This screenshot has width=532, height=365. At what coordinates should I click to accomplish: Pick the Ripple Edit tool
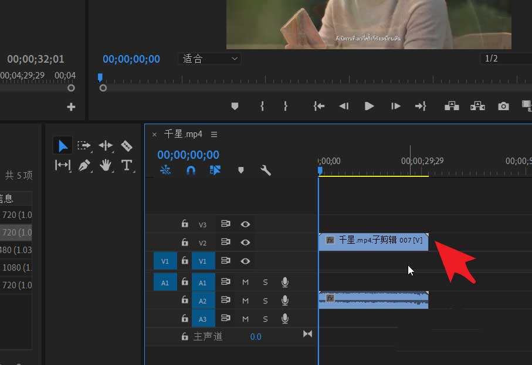pyautogui.click(x=106, y=145)
